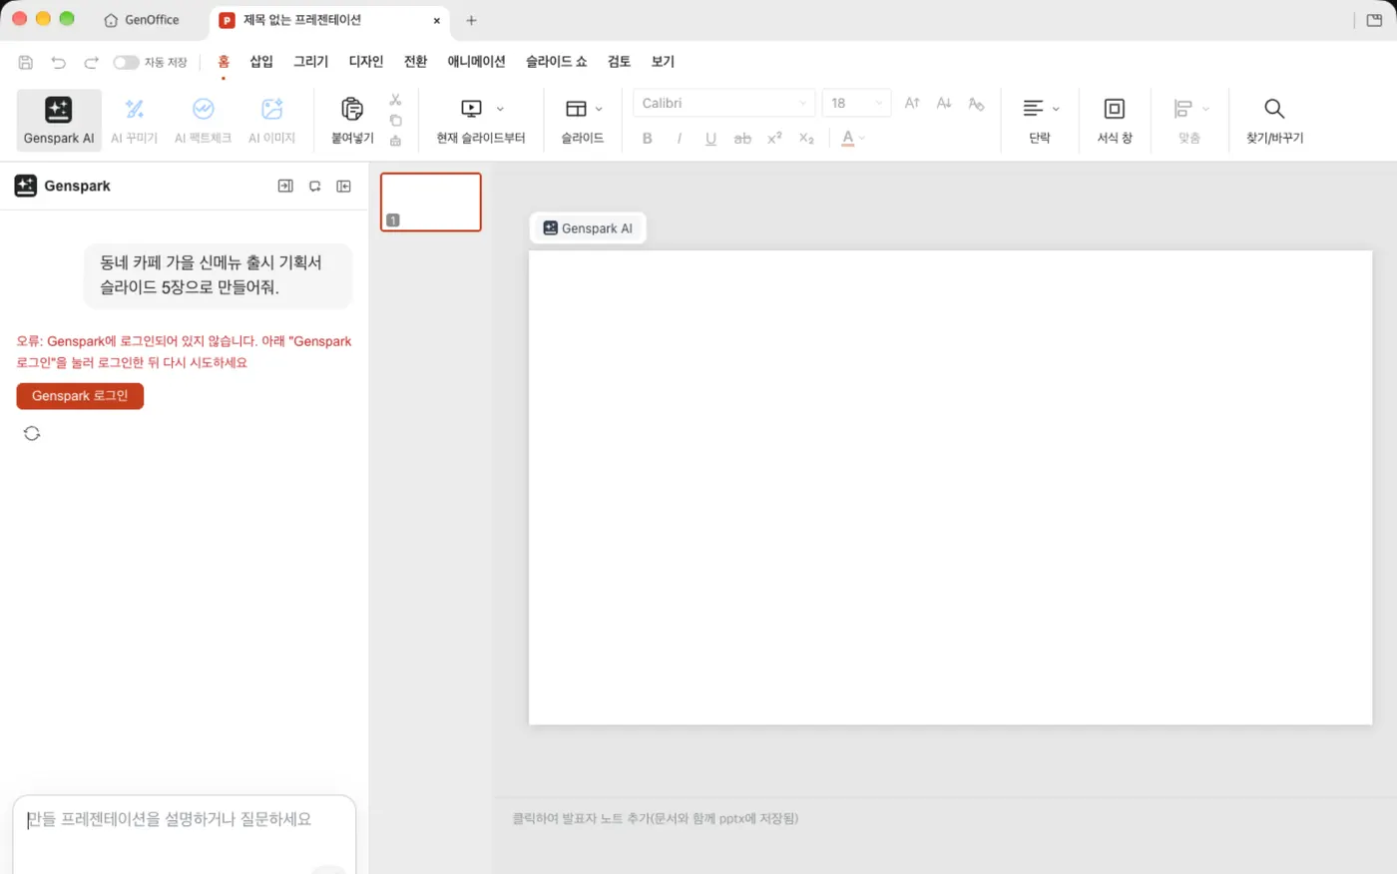Click the Genspark AI button above slide
This screenshot has height=874, width=1397.
tap(588, 228)
